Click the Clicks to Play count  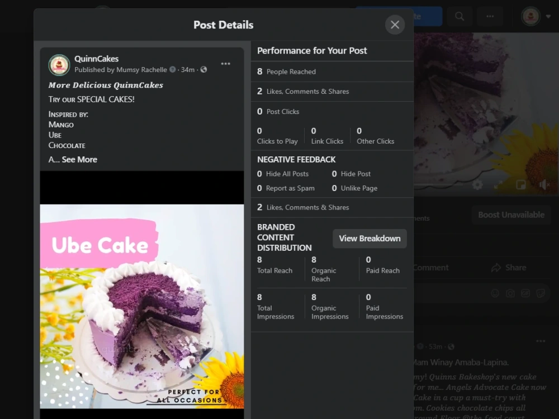[x=277, y=136]
